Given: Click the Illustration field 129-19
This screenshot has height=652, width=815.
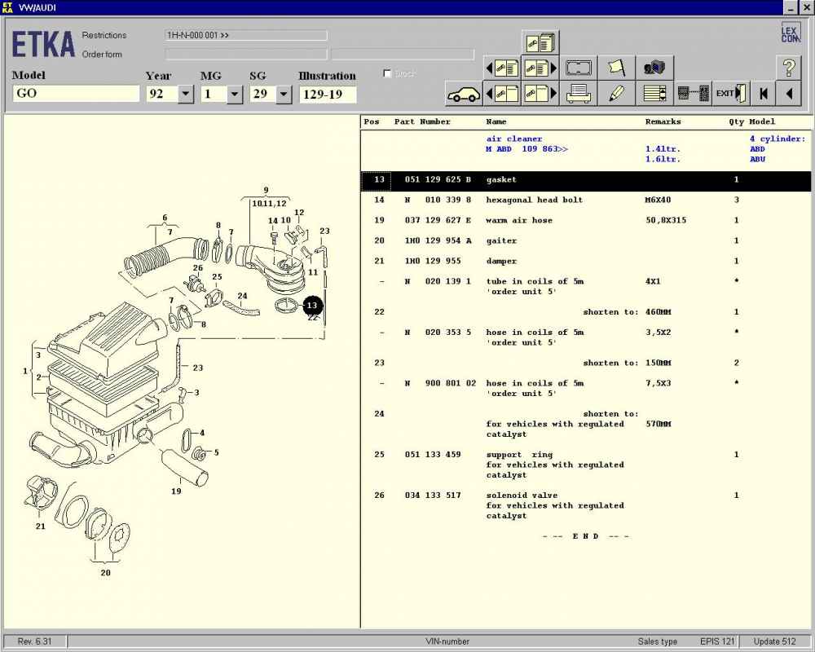Looking at the screenshot, I should point(328,94).
